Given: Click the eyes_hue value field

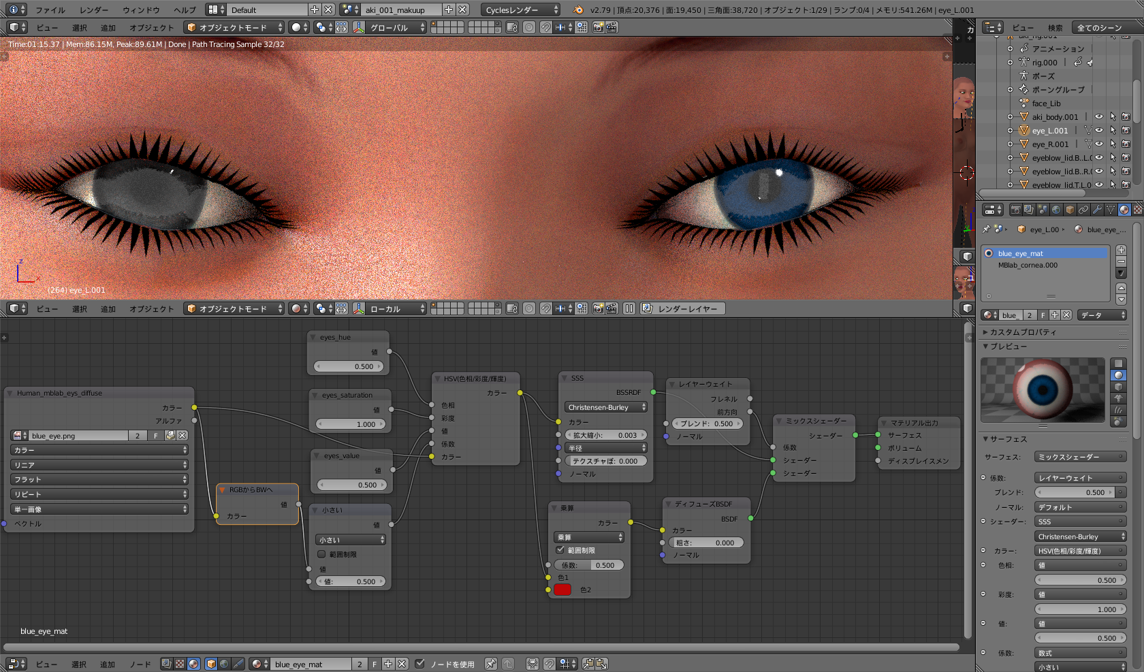Looking at the screenshot, I should pos(350,366).
